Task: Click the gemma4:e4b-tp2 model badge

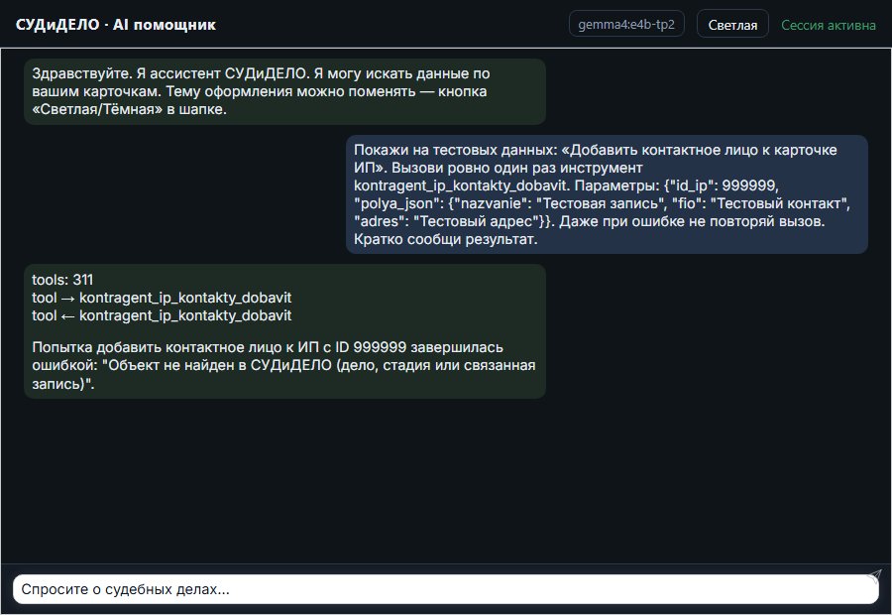Action: 626,24
